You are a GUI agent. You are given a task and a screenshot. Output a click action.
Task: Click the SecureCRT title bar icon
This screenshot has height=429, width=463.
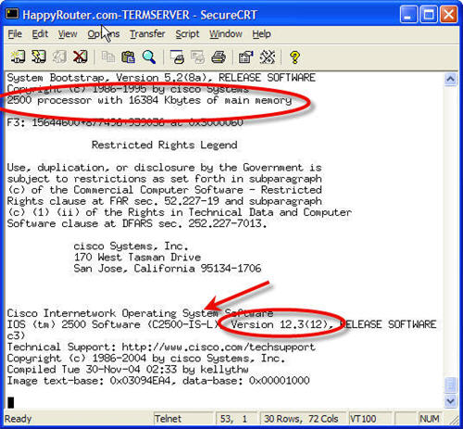(x=12, y=14)
